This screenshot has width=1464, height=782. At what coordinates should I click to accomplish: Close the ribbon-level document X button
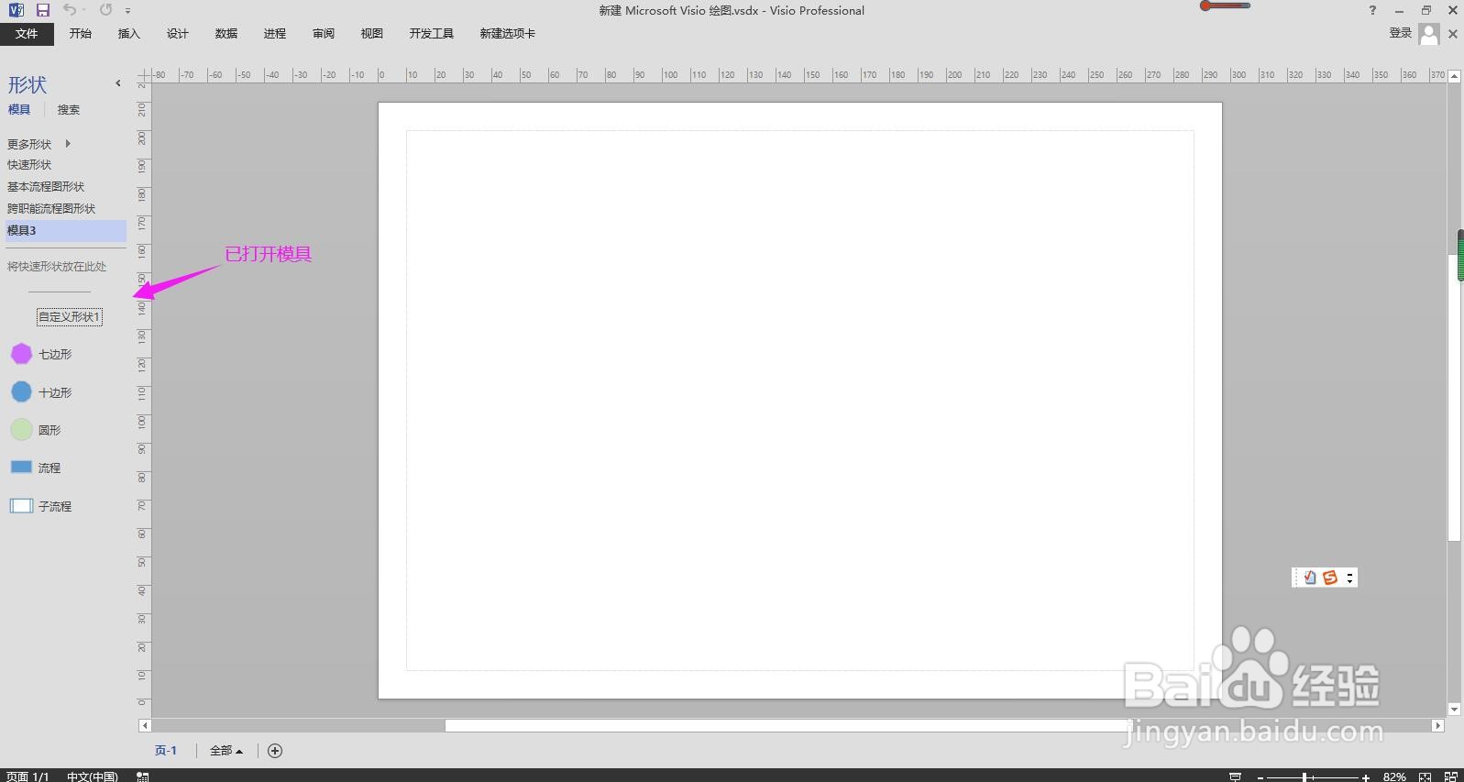[1452, 34]
